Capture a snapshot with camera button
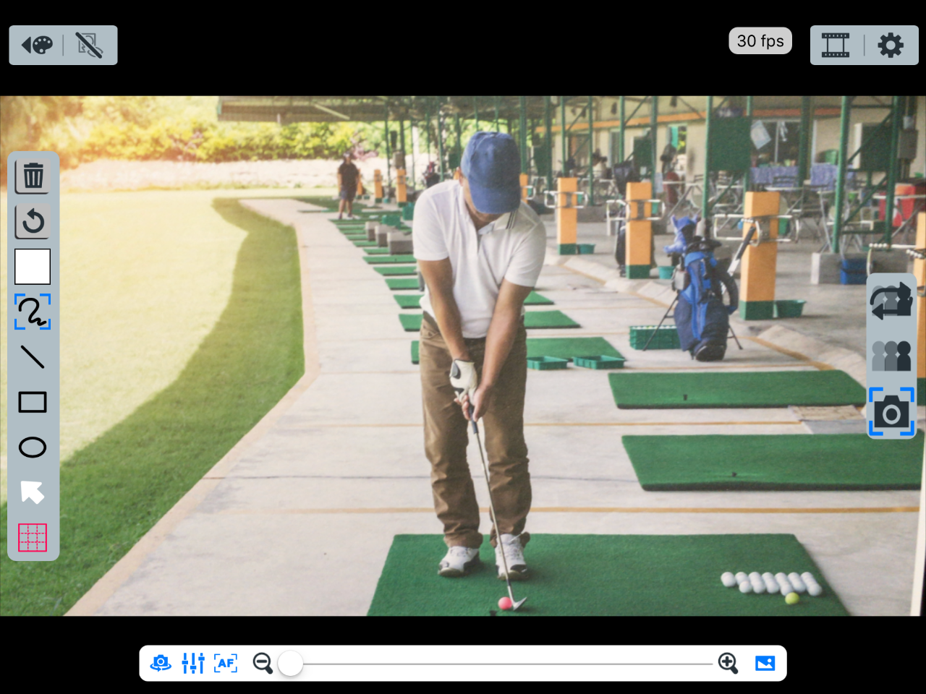 (891, 413)
